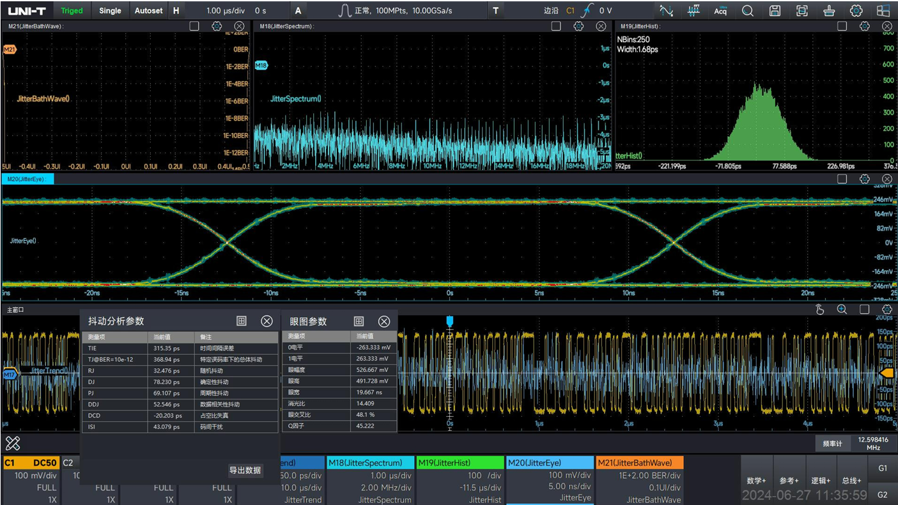Open settings gear of the main window
This screenshot has width=898, height=505.
coord(887,309)
